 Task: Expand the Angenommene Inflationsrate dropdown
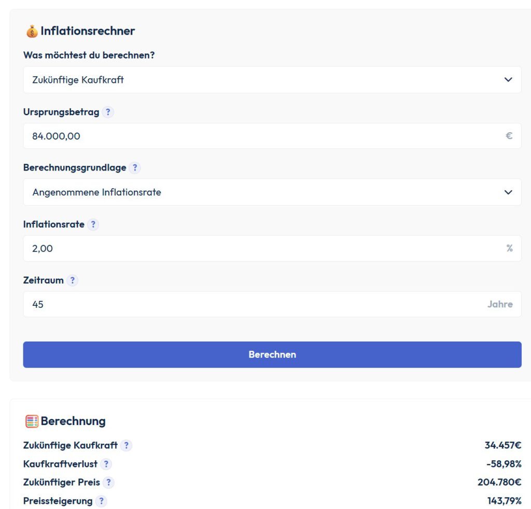(272, 192)
